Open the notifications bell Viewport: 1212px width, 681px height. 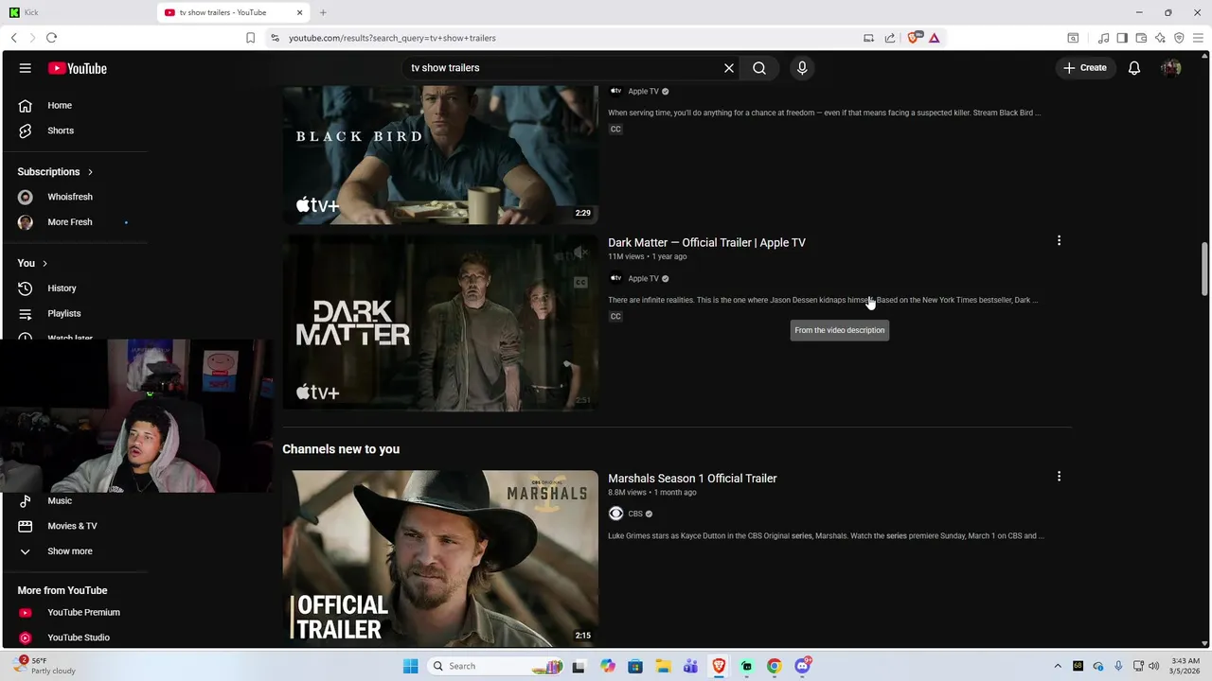(1134, 68)
